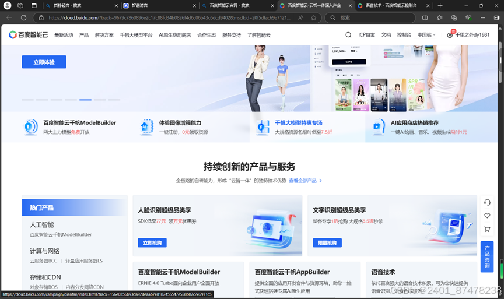This screenshot has width=504, height=299.
Task: Open the customer service headset icon
Action: pyautogui.click(x=487, y=202)
